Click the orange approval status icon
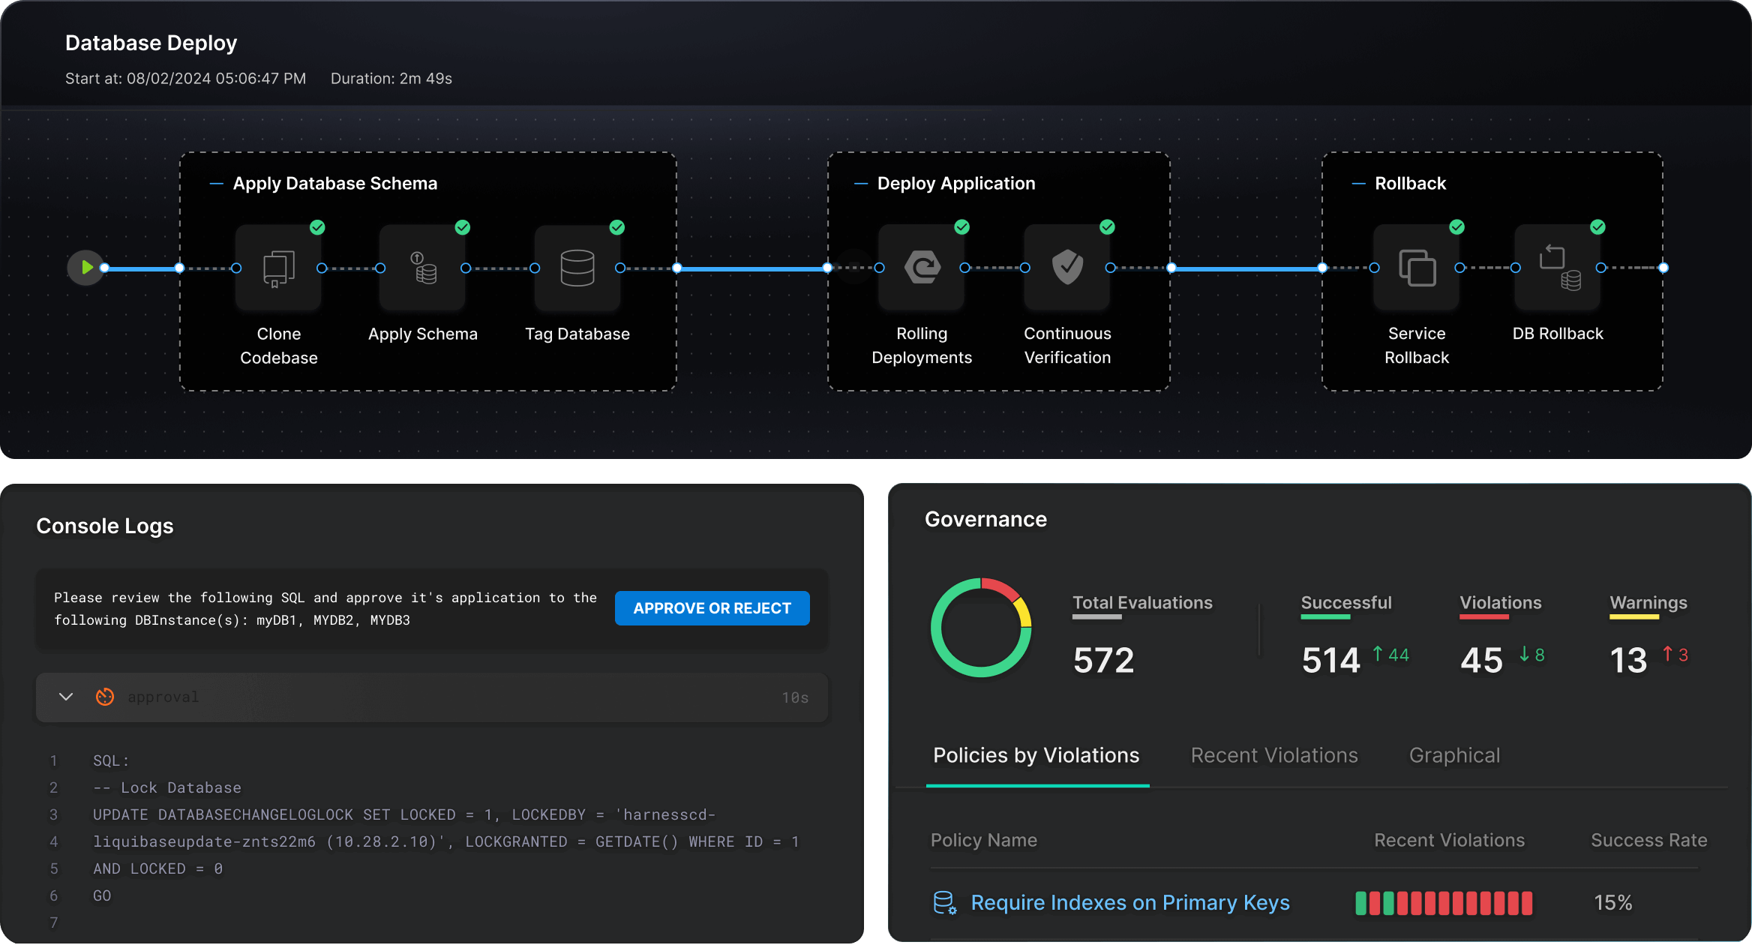The image size is (1752, 945). click(105, 697)
